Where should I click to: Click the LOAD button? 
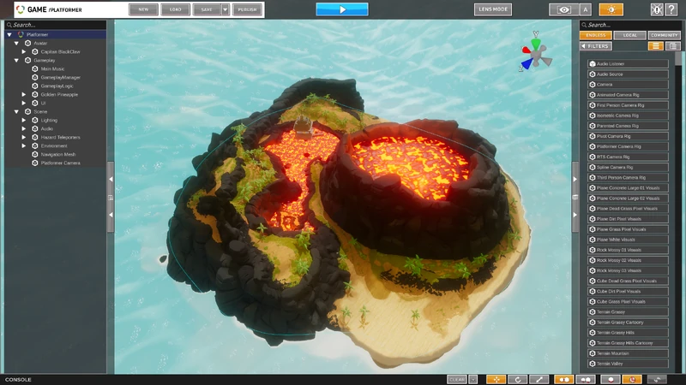[175, 9]
